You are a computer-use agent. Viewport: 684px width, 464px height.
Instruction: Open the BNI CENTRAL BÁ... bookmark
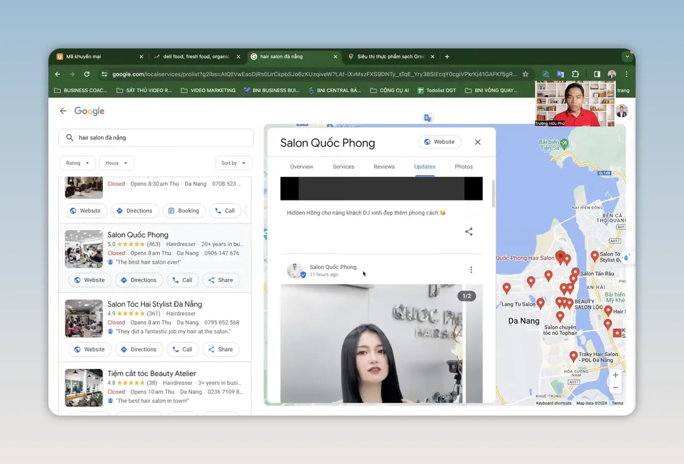pos(335,90)
